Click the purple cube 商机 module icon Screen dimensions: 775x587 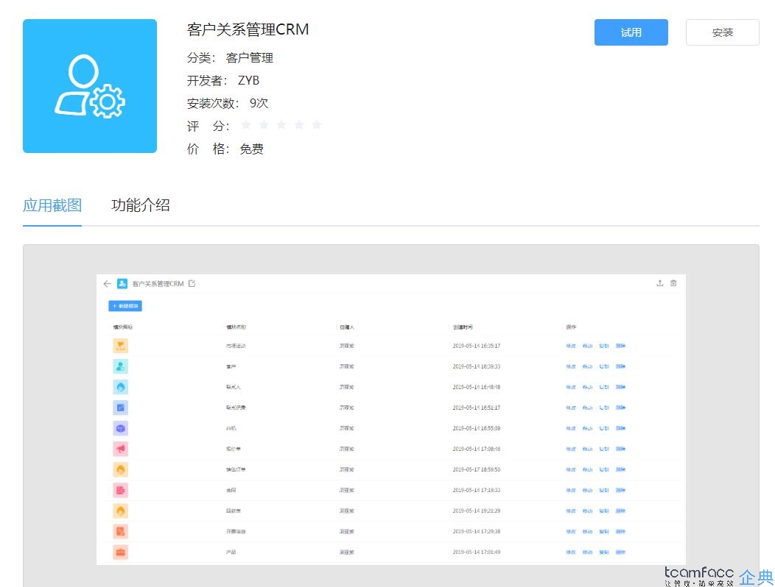pos(121,428)
